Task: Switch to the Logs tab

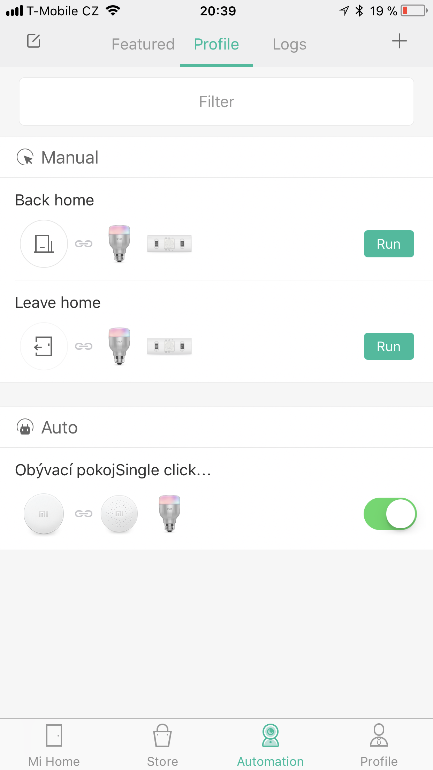Action: click(289, 44)
